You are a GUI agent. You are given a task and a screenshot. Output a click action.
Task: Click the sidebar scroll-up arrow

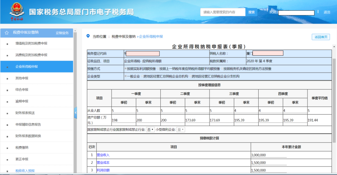[75, 31]
